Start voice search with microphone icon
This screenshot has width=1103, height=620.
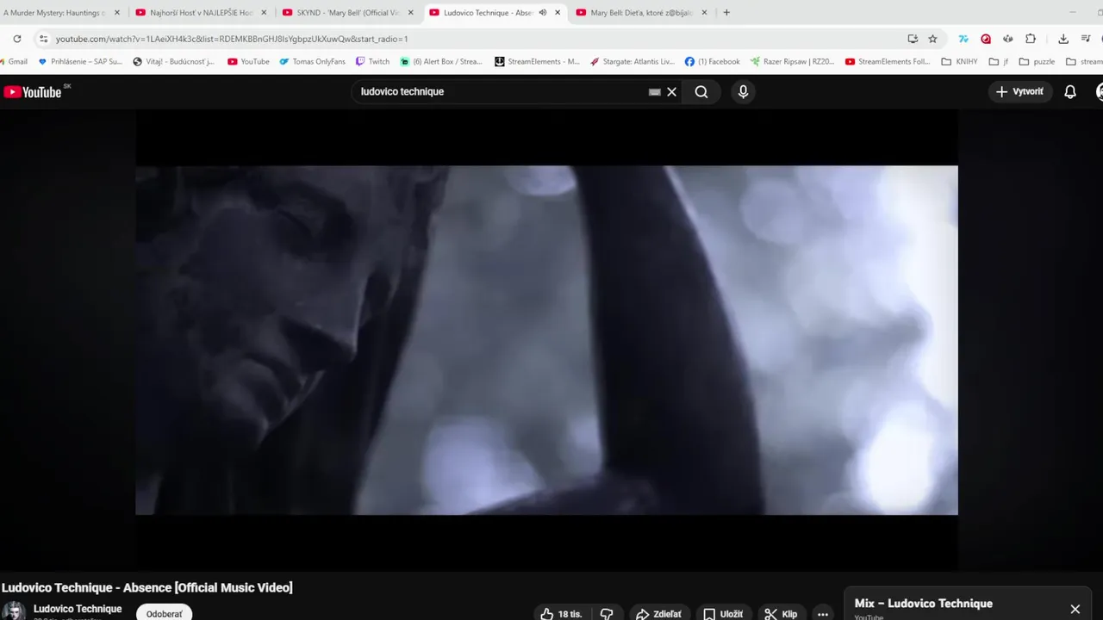(x=743, y=92)
